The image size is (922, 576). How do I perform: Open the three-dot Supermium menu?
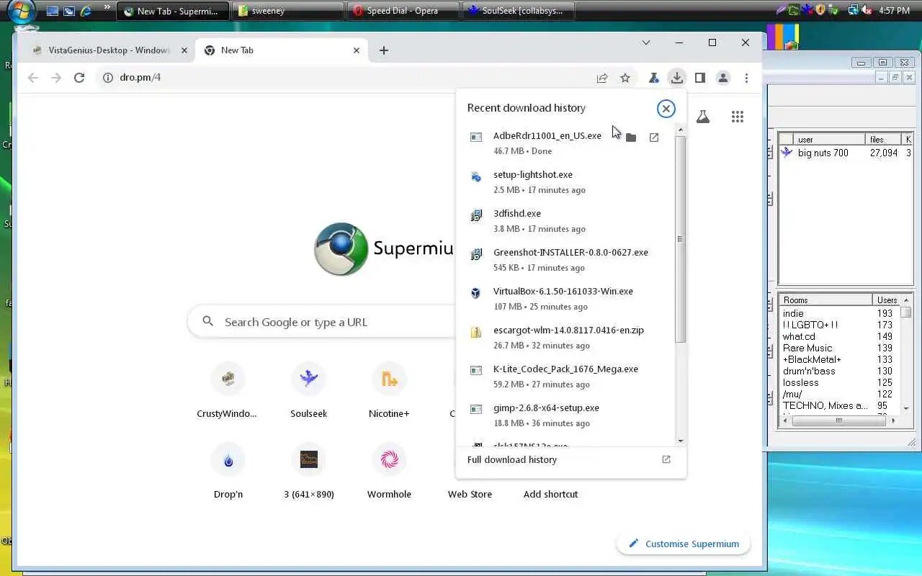[746, 78]
